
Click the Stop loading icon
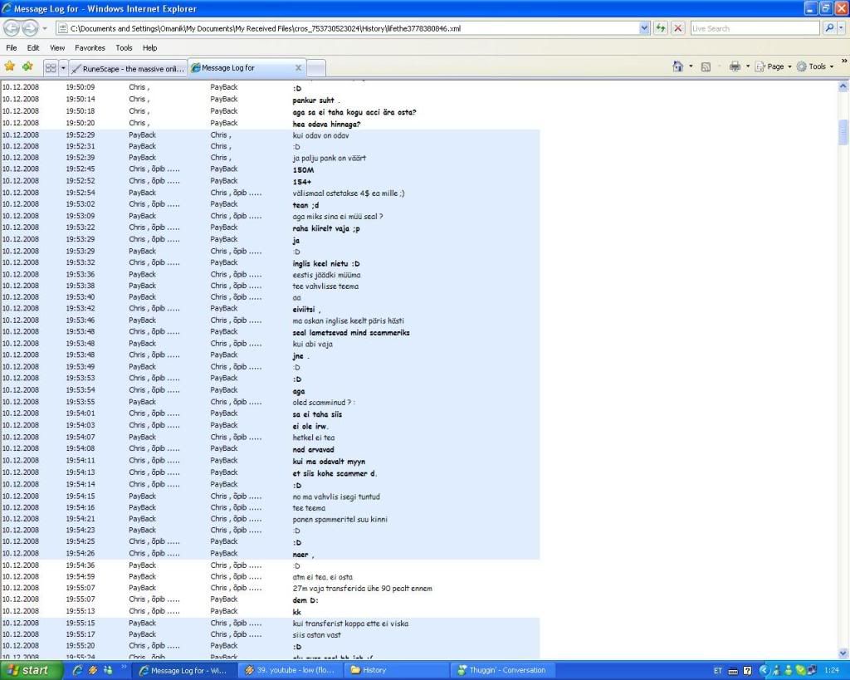coord(678,28)
